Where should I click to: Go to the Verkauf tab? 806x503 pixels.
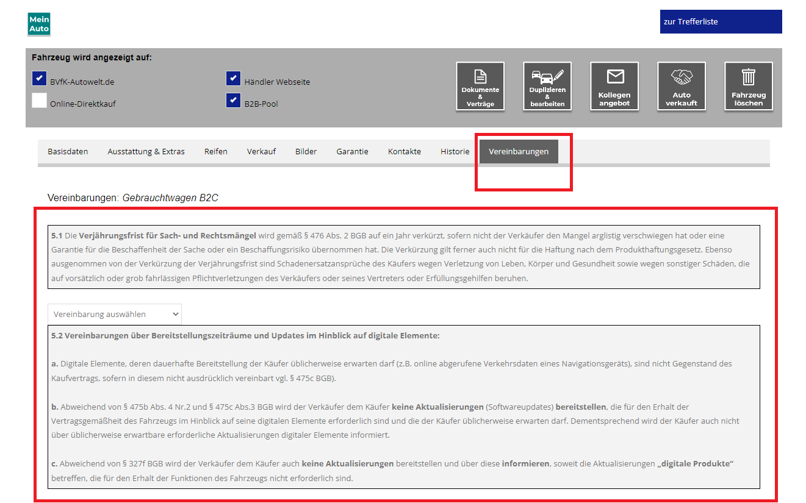261,151
